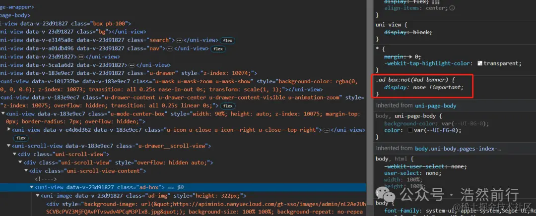Screen dimensions: 536x216
Task: Open the flexbox editor icon beside display: flex
Action: point(436,2)
